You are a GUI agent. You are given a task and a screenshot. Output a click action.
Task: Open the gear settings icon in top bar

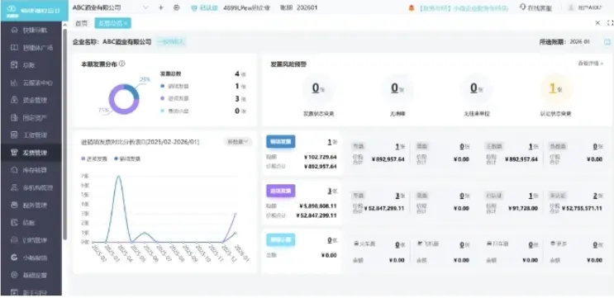176,7
